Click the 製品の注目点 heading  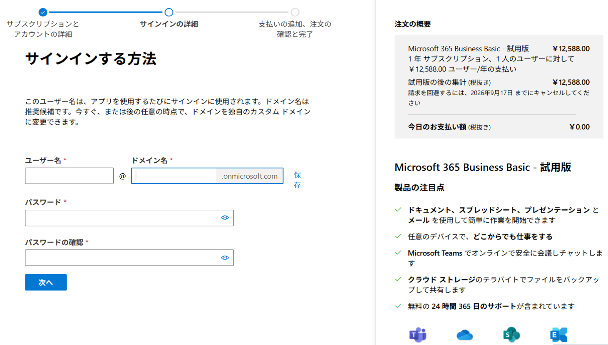[x=419, y=188]
